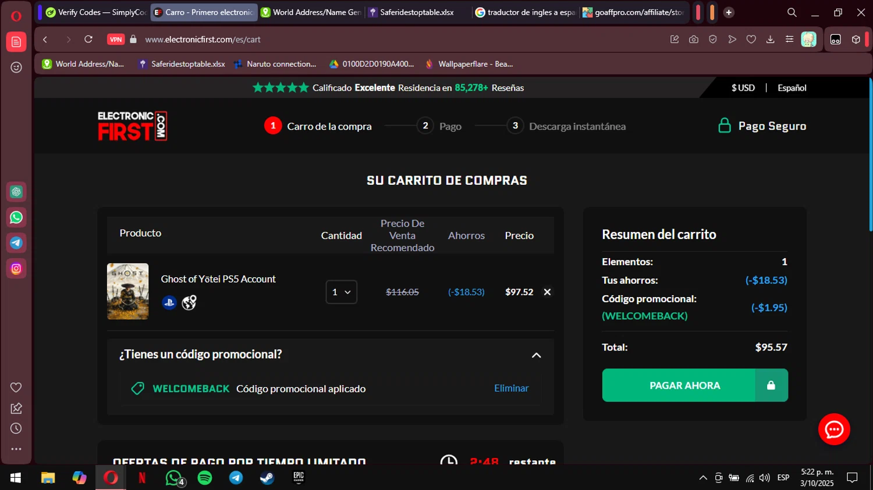
Task: Switch to the goaffpro.com affiliate tab
Action: click(x=633, y=12)
